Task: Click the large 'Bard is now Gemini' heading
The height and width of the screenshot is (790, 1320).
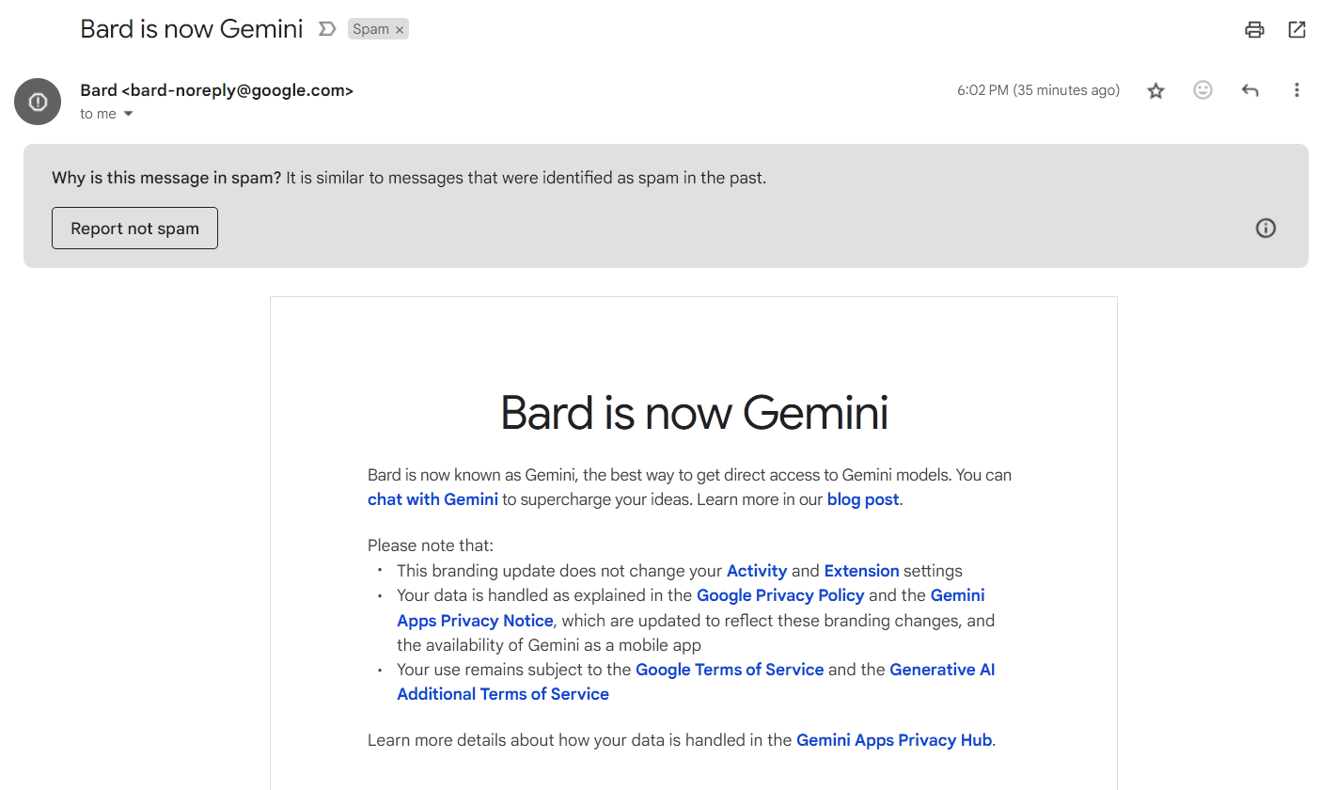Action: pos(694,412)
